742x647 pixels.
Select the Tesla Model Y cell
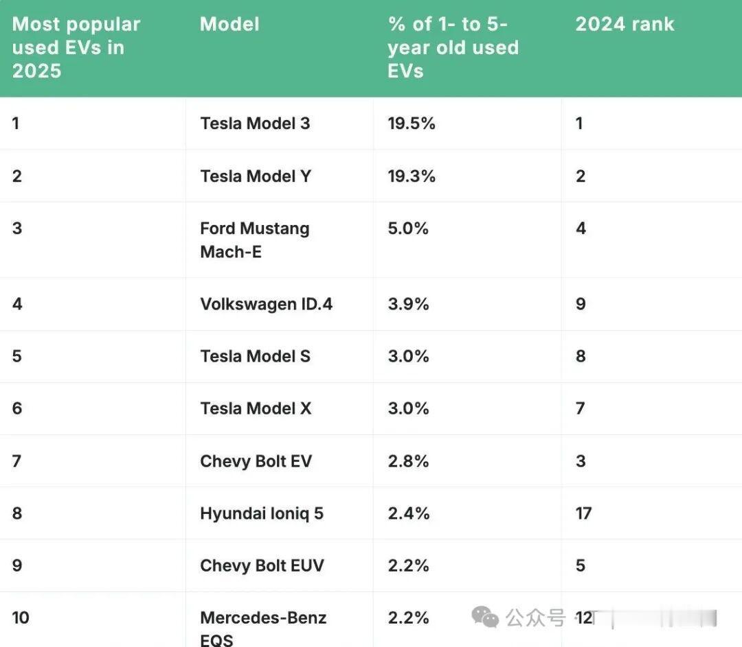pos(256,176)
